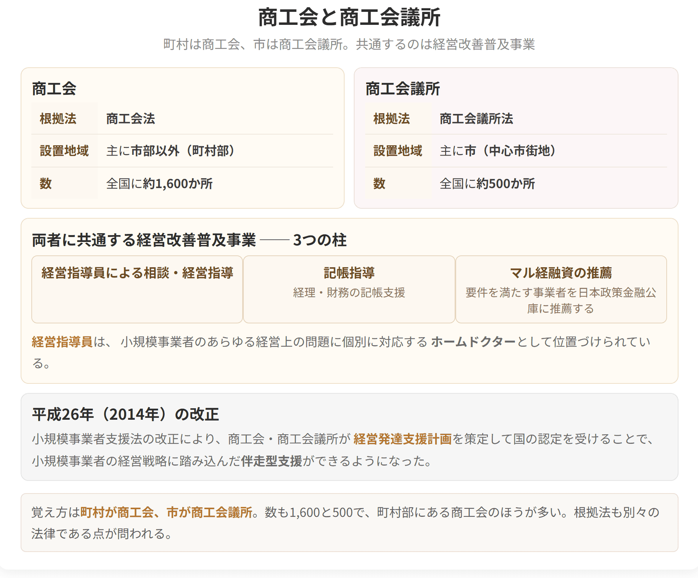698x578 pixels.
Task: Click the main title 商工会と商工会議所
Action: [x=349, y=18]
